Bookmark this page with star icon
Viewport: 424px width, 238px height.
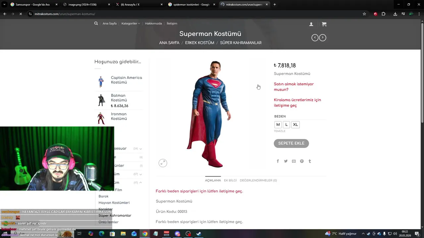point(364,14)
